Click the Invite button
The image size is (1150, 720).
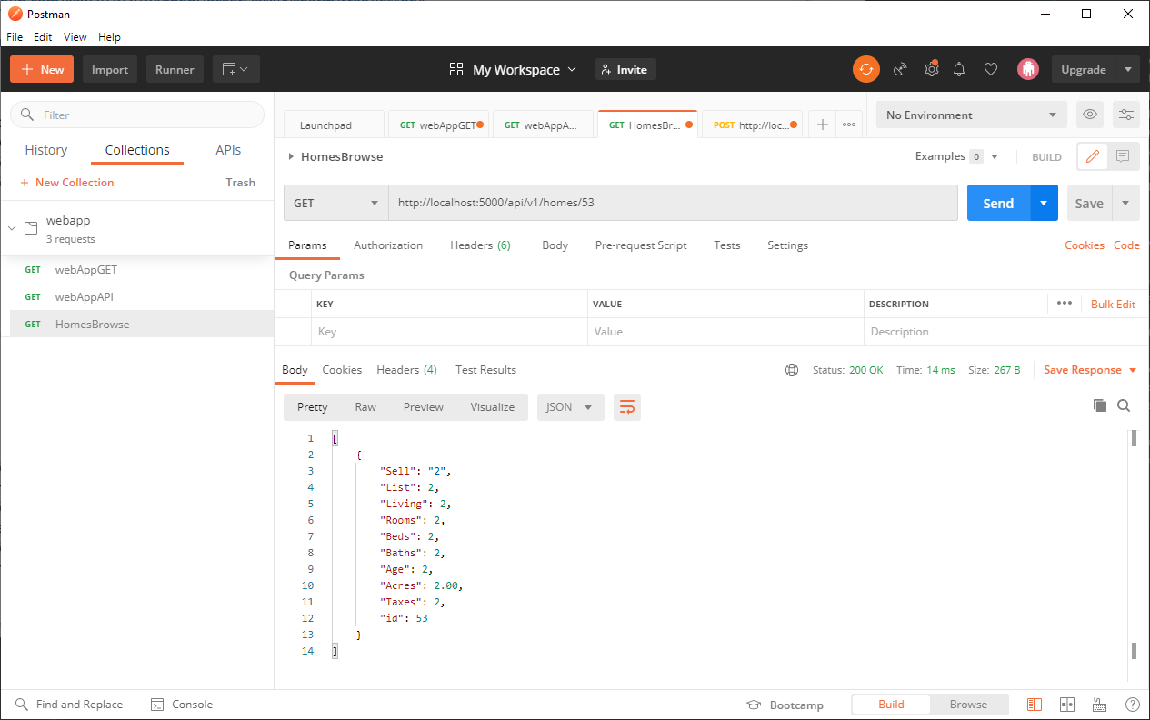(x=625, y=69)
